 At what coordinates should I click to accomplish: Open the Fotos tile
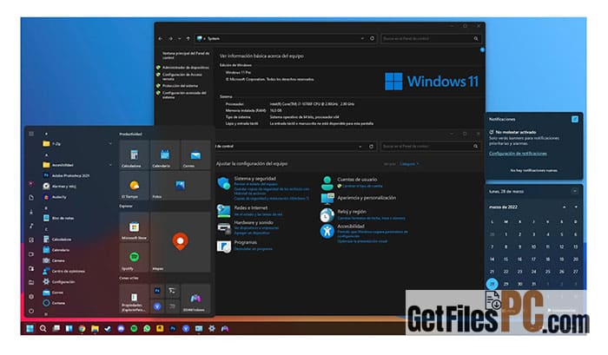click(181, 186)
